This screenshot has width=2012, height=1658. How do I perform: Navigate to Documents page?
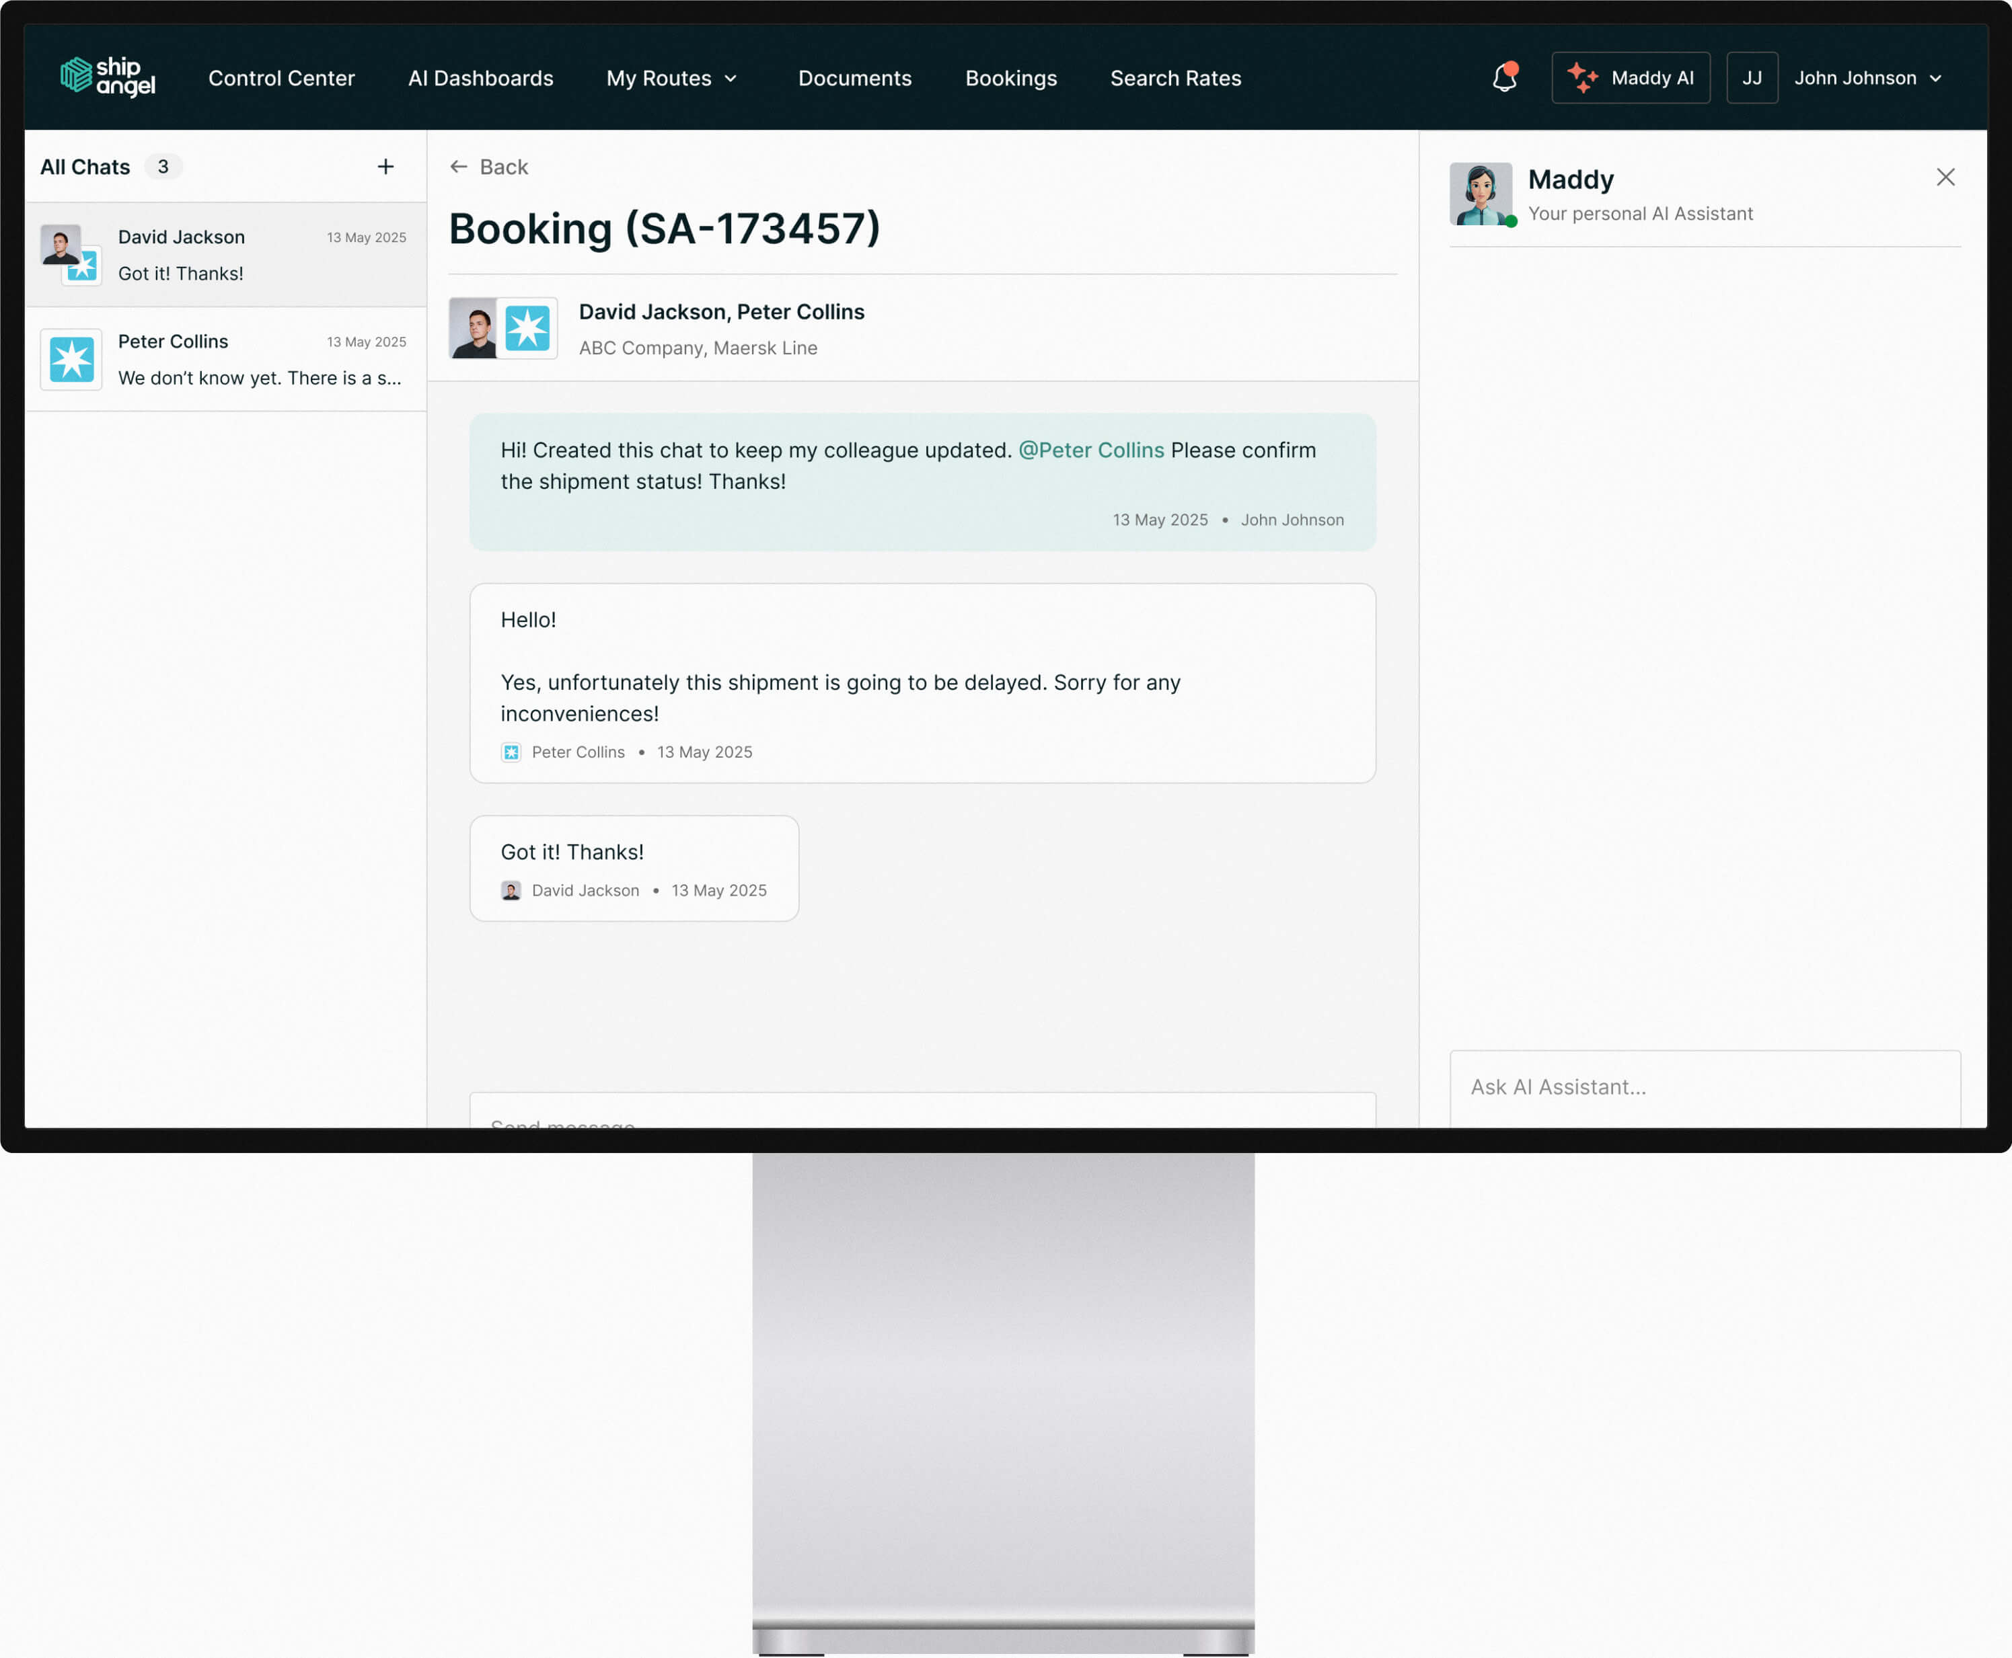pyautogui.click(x=854, y=78)
